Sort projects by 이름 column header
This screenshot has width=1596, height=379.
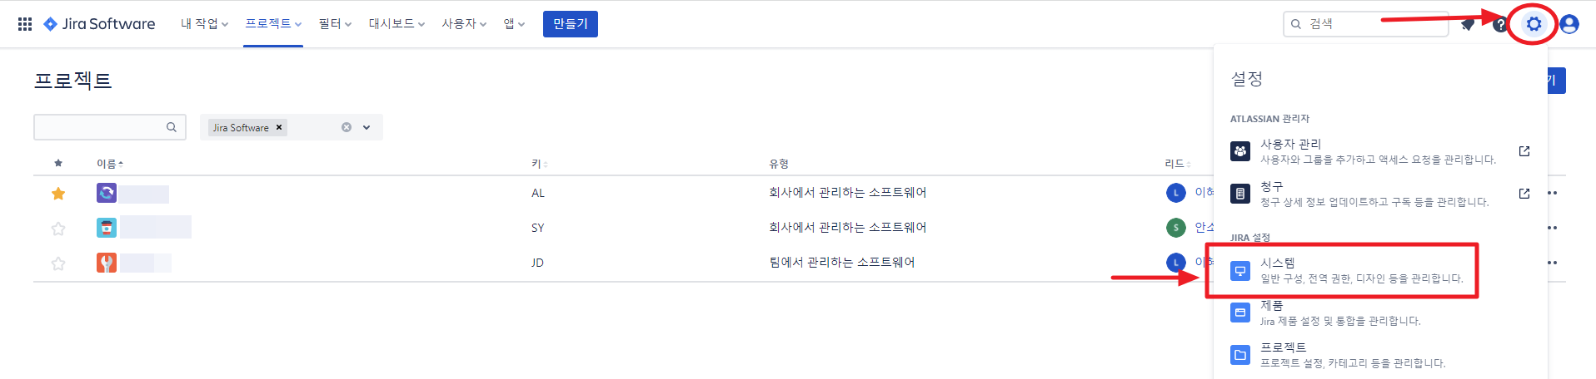pos(107,164)
